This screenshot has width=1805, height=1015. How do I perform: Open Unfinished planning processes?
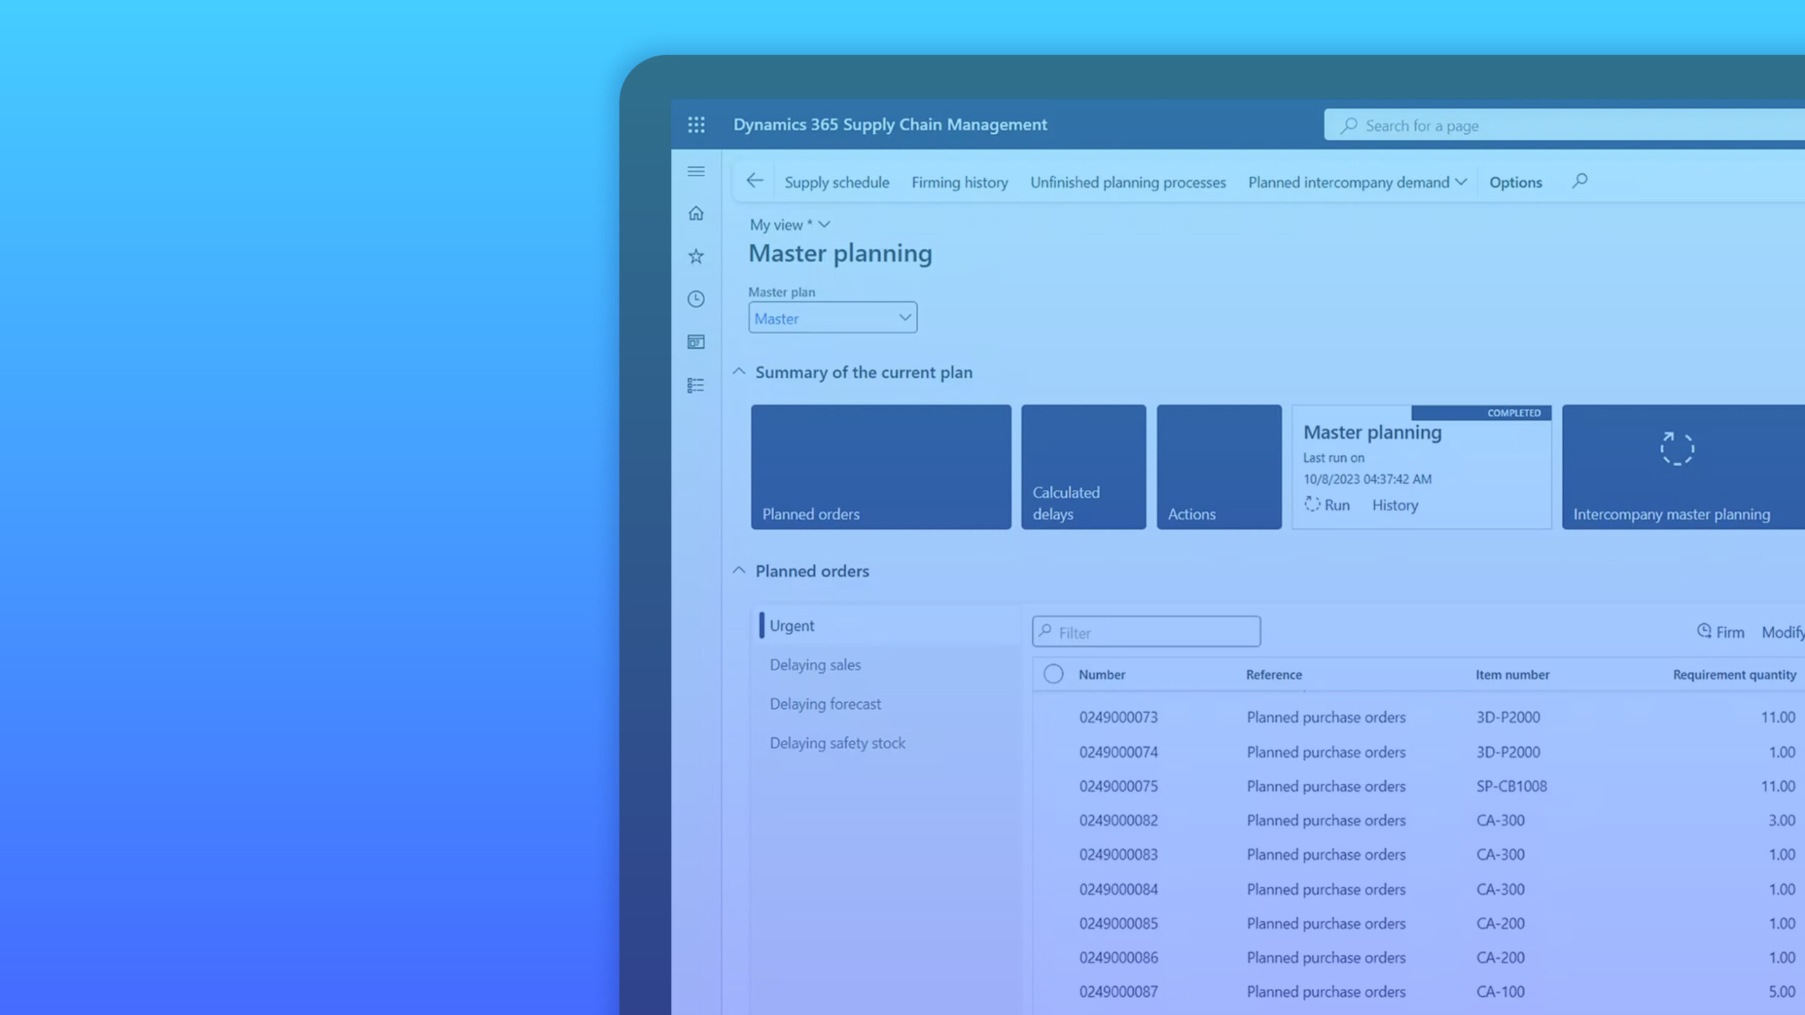tap(1127, 183)
